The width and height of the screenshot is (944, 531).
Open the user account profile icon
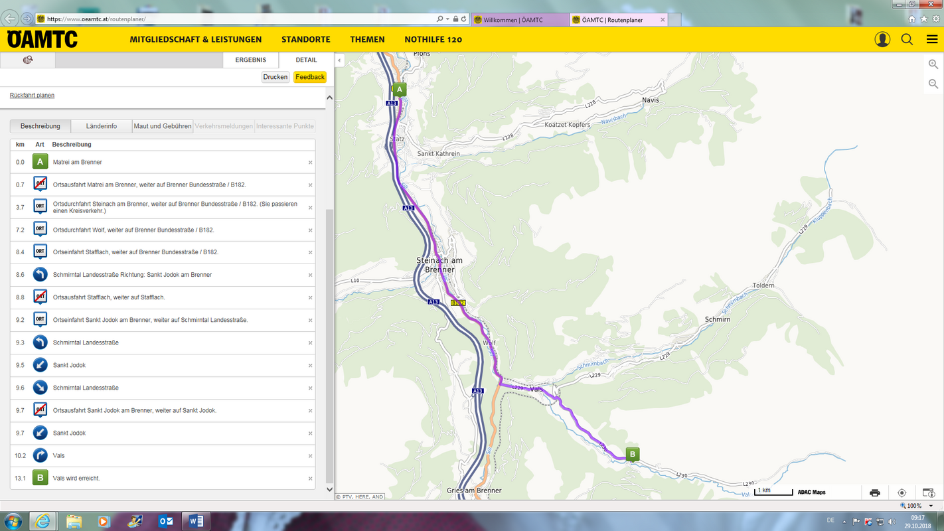[882, 39]
